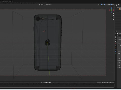Jump to end frame in timeline

pyautogui.click(x=50, y=82)
